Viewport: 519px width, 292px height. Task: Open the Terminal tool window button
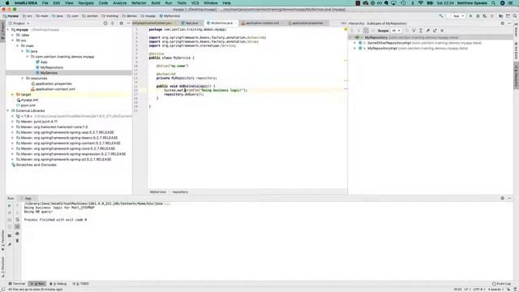click(17, 284)
